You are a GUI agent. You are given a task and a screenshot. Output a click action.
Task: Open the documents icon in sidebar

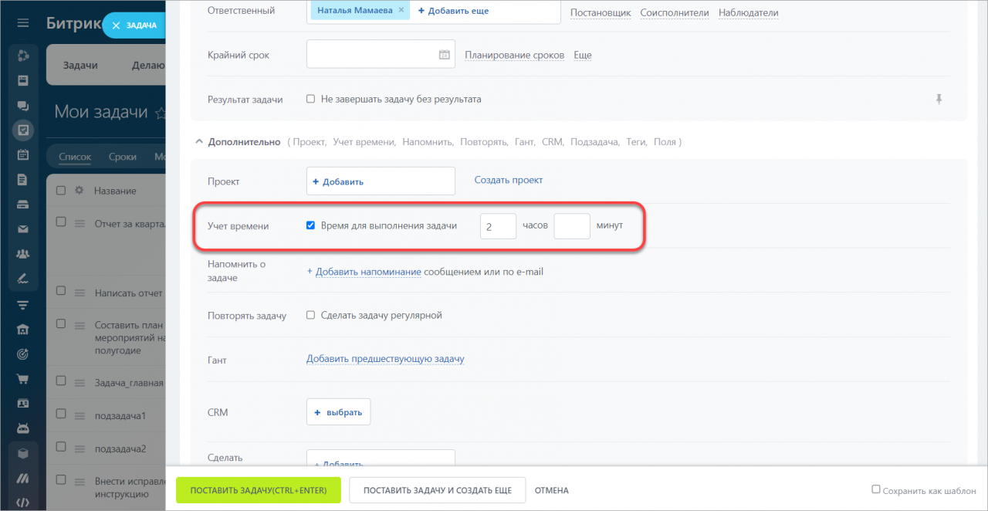[23, 179]
